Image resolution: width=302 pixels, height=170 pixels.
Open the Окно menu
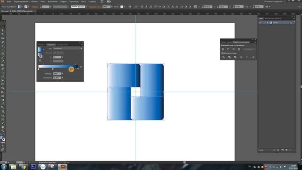point(84,1)
